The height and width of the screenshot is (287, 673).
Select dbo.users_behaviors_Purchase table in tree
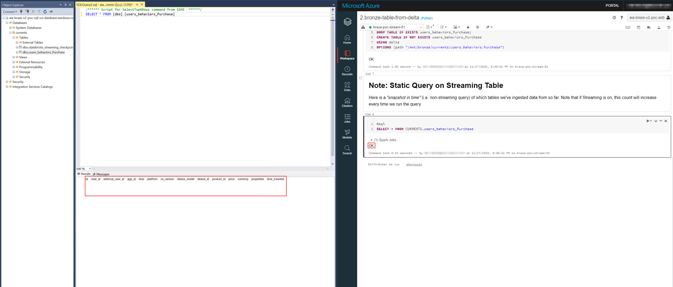tap(43, 52)
